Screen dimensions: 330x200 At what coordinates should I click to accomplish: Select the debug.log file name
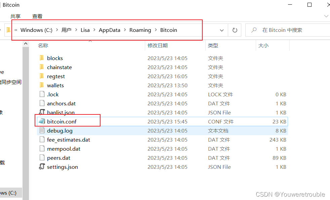59,131
